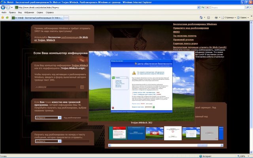The width and height of the screenshot is (253, 158).
Task: Open the Home button dropdown arrow
Action: coord(204,17)
